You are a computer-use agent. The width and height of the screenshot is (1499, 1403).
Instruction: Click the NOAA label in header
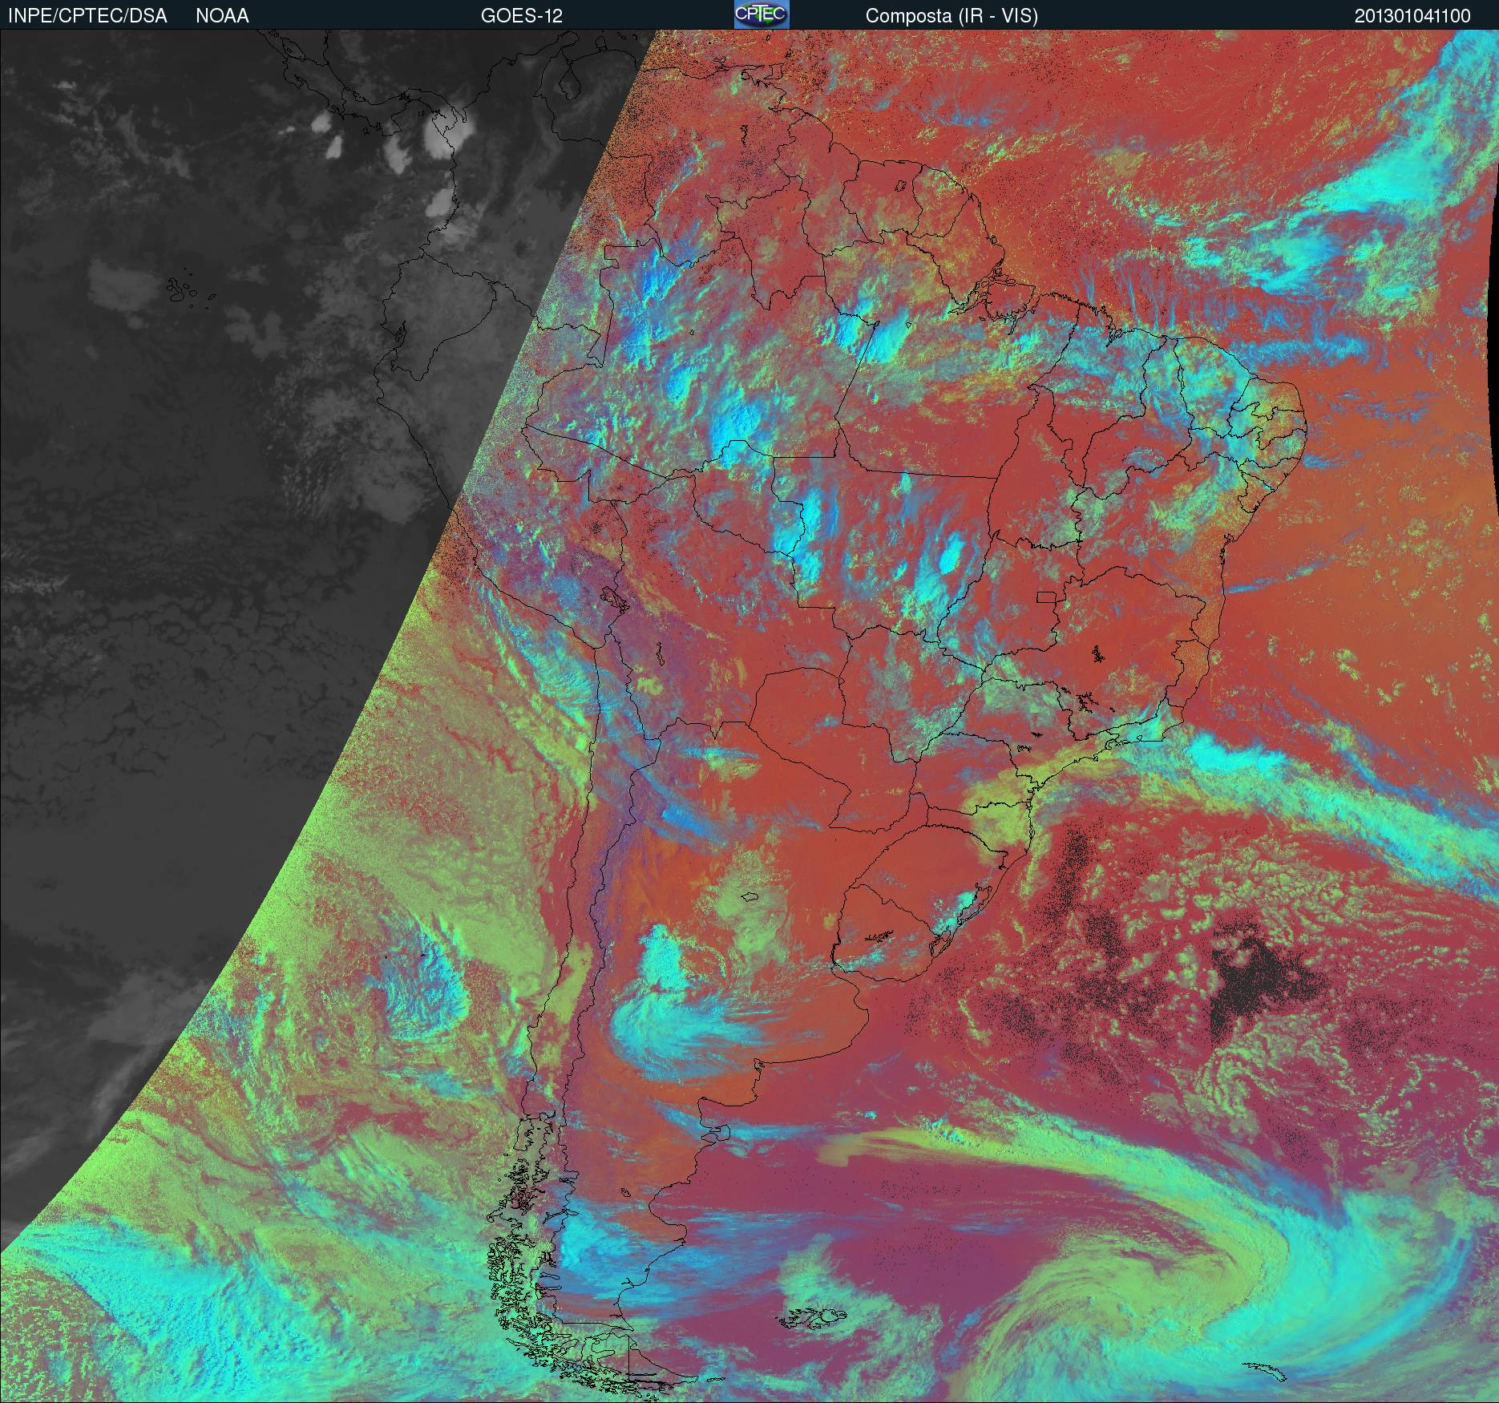click(x=222, y=16)
